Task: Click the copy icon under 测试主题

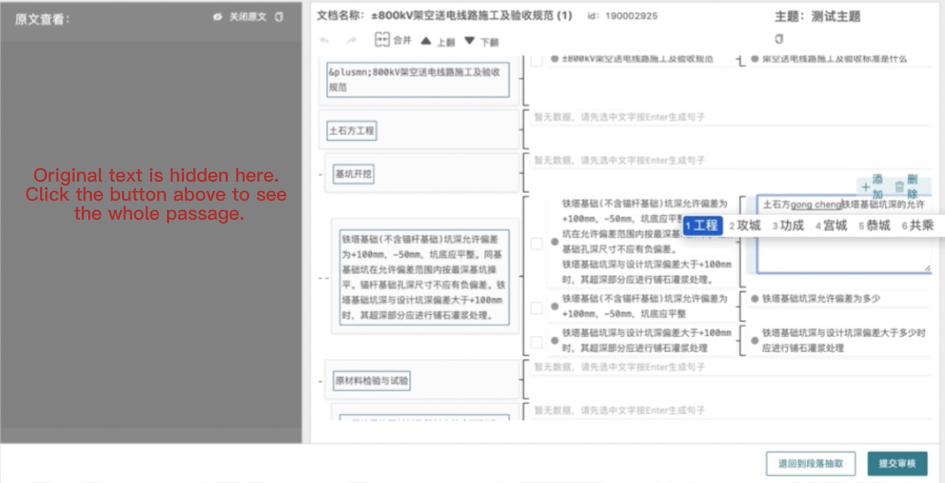Action: coord(779,38)
